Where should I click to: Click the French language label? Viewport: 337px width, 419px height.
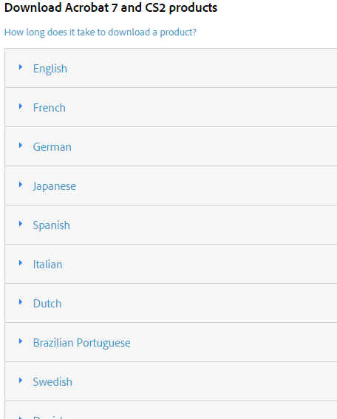[x=50, y=108]
